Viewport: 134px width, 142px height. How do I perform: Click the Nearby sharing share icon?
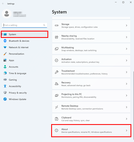coord(57,37)
